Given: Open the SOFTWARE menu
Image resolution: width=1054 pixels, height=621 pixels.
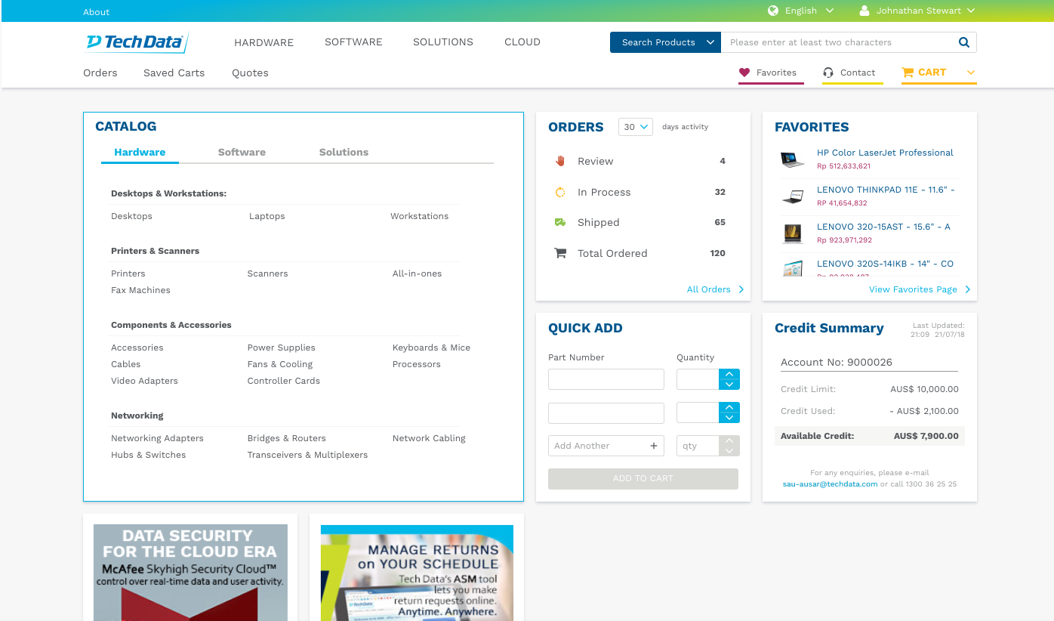Looking at the screenshot, I should (353, 42).
